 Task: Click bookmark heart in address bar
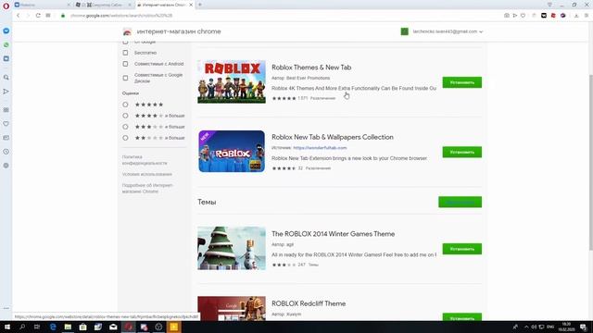(x=523, y=16)
